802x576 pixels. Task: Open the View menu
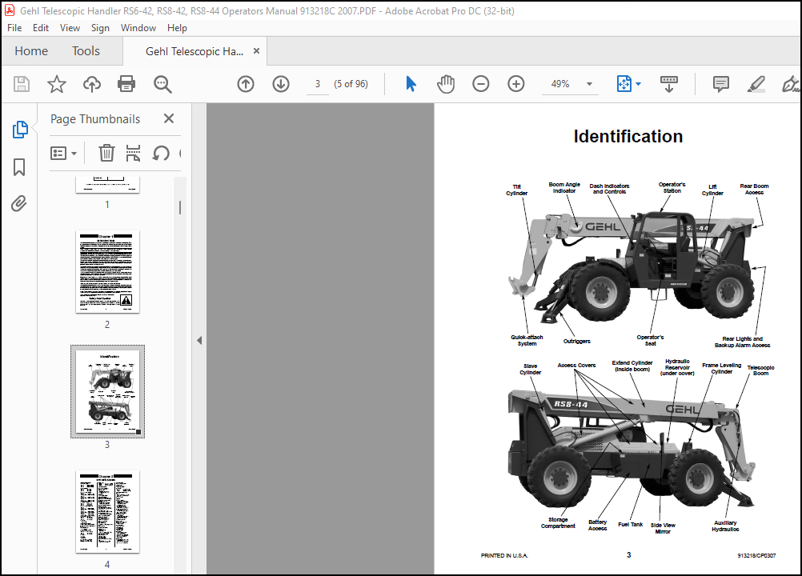pyautogui.click(x=70, y=27)
